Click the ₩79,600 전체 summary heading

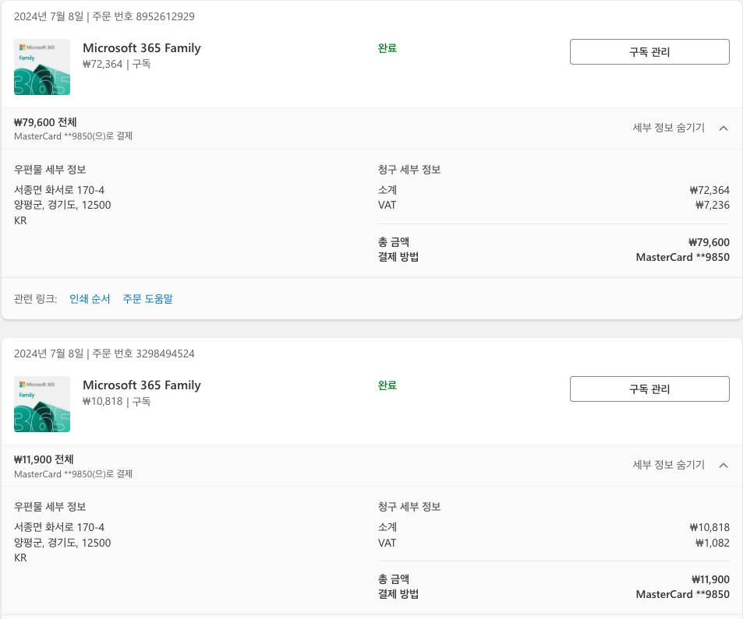coord(45,122)
